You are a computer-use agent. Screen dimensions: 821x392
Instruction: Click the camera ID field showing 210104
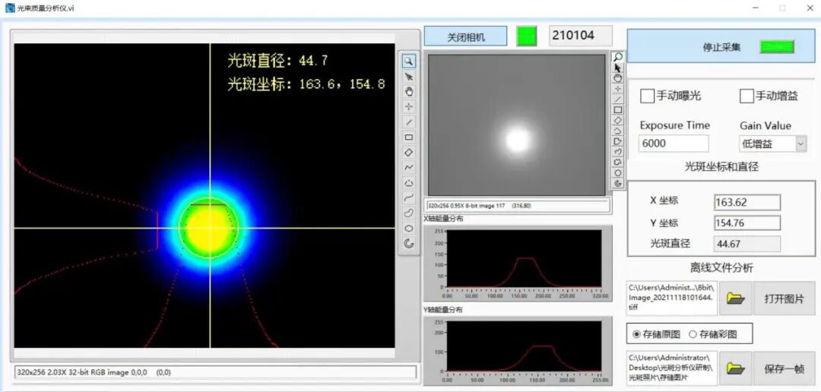coord(580,36)
